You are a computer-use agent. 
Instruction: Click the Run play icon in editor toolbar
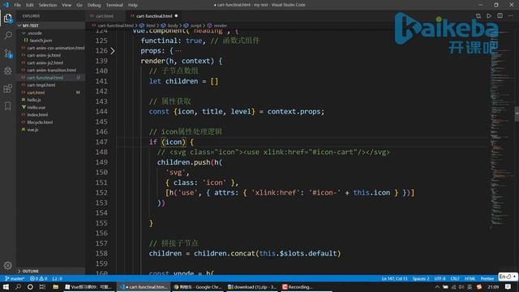(489, 16)
